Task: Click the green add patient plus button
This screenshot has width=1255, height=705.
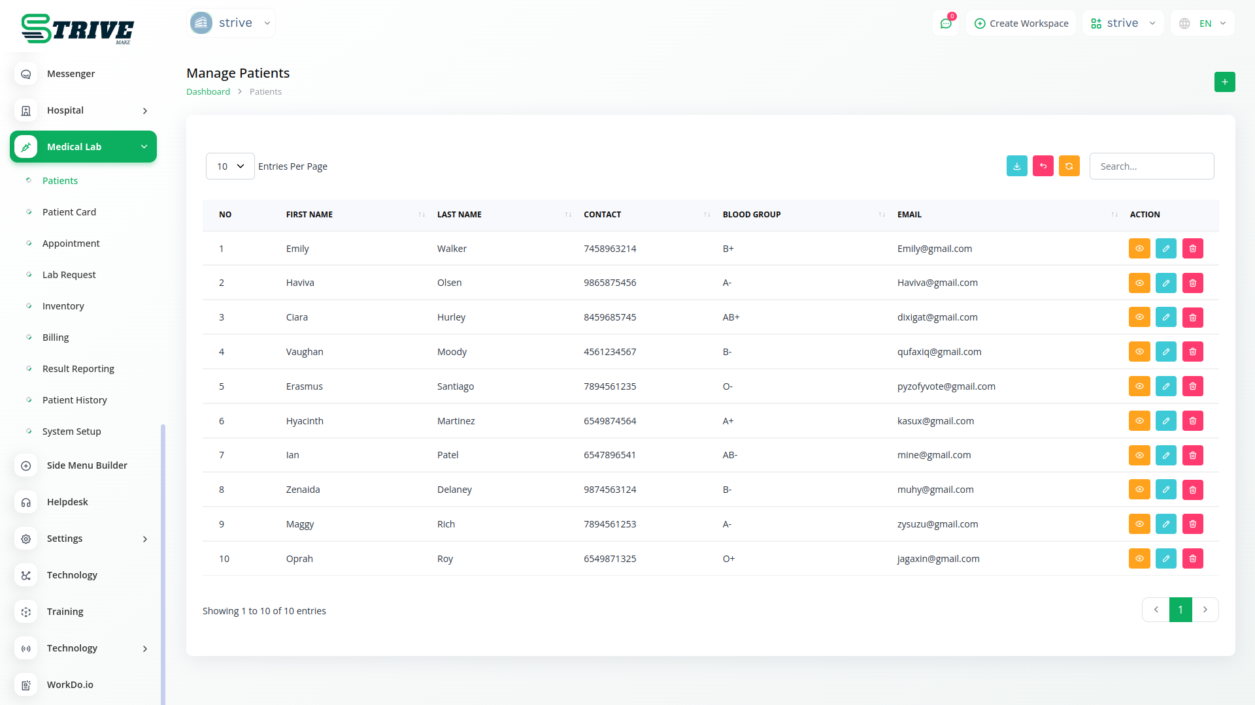Action: (1224, 82)
